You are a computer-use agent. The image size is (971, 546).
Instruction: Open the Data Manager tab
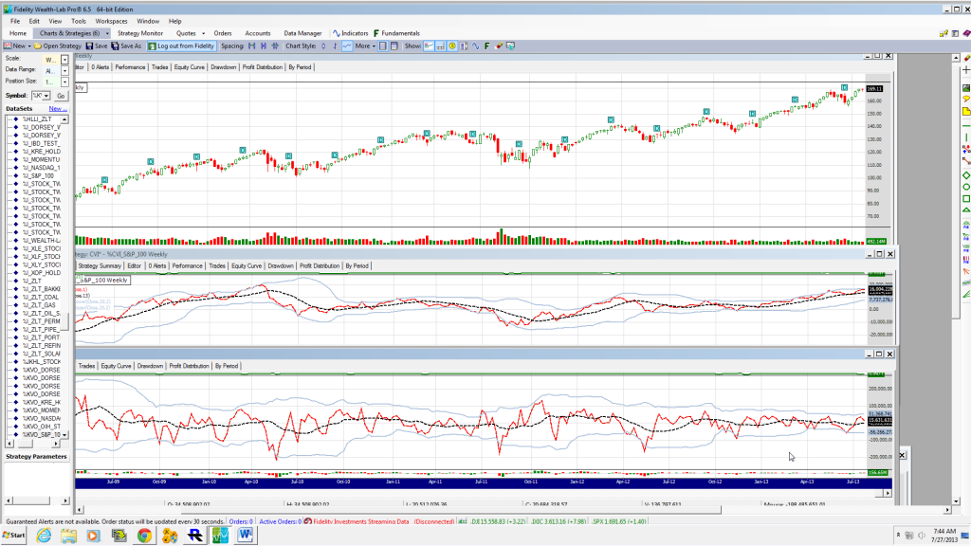(x=302, y=33)
